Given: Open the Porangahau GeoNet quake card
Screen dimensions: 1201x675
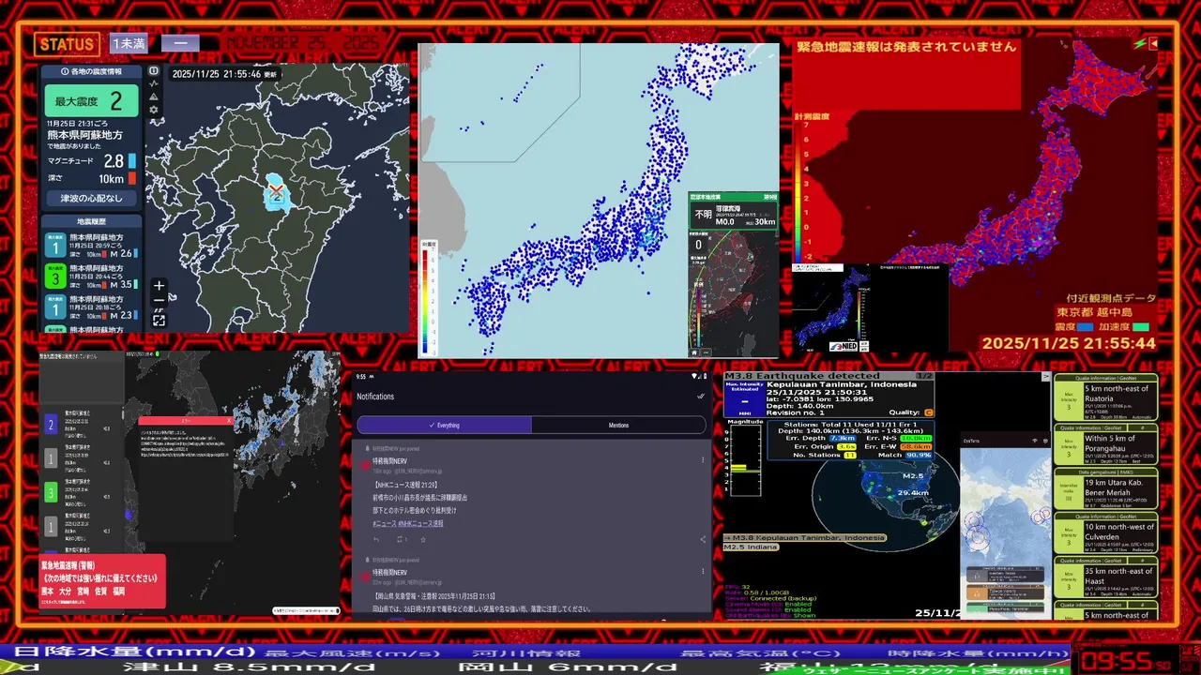Looking at the screenshot, I should 1105,444.
